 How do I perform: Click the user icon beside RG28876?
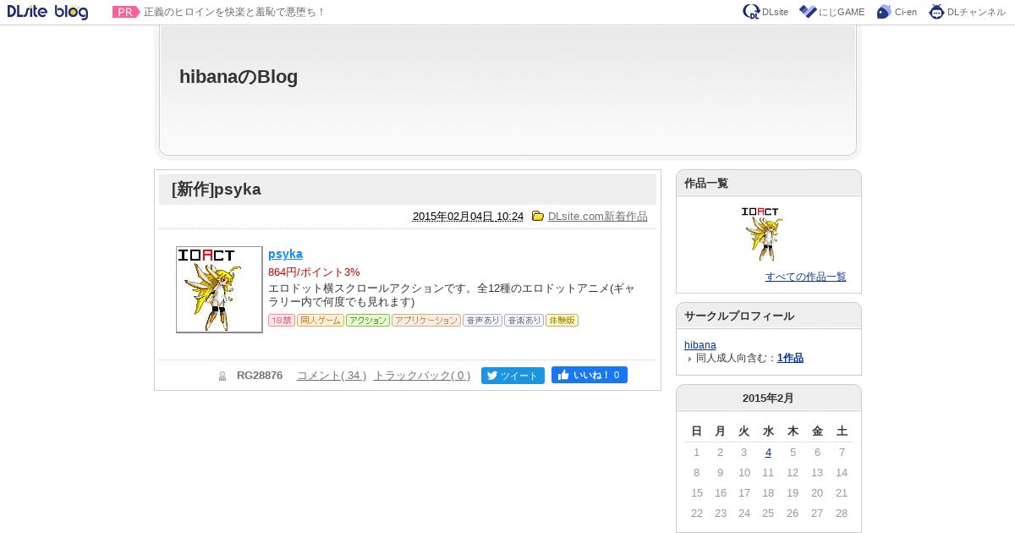coord(222,376)
